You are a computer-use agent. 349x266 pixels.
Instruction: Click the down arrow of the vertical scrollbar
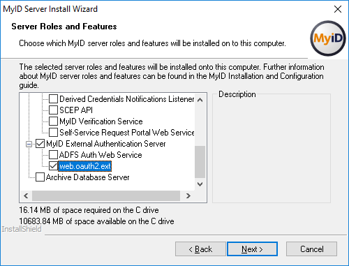(200, 184)
